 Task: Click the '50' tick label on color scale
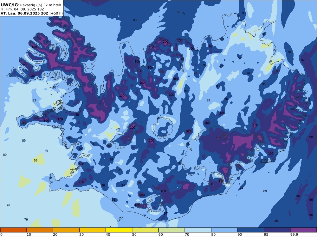[134, 234]
